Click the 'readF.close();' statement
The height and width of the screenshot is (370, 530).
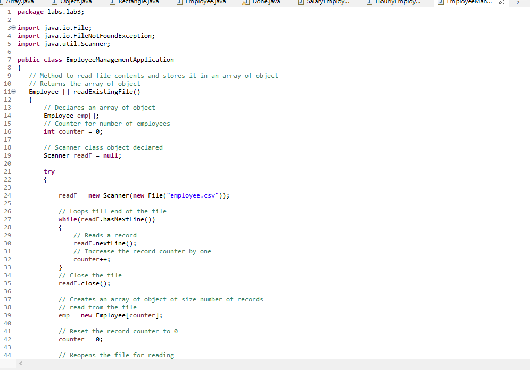pyautogui.click(x=85, y=283)
